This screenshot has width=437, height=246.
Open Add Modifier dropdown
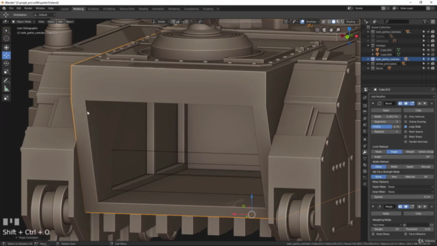click(x=402, y=96)
